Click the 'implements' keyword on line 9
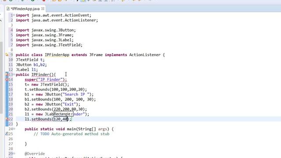The height and width of the screenshot is (158, 281). [x=116, y=55]
